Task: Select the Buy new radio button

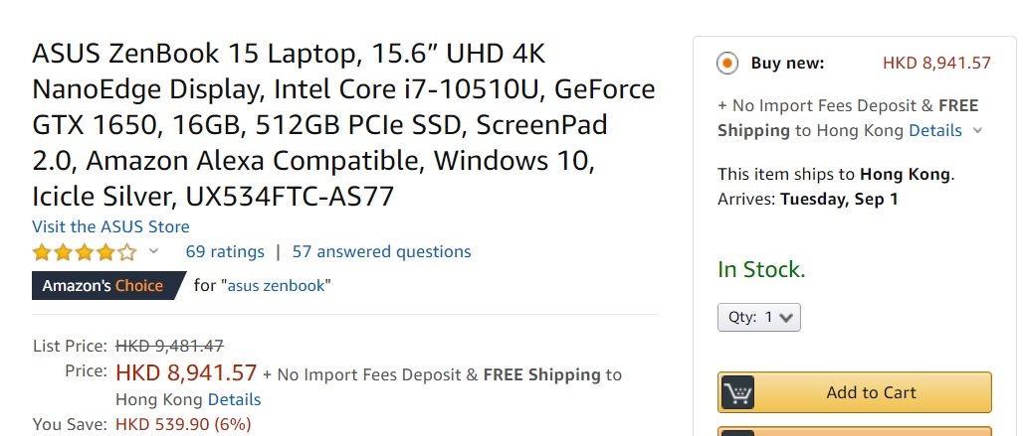Action: pos(727,64)
